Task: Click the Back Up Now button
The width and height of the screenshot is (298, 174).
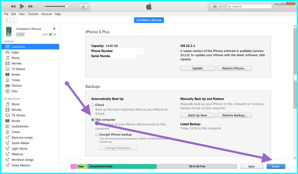Action: tap(197, 115)
